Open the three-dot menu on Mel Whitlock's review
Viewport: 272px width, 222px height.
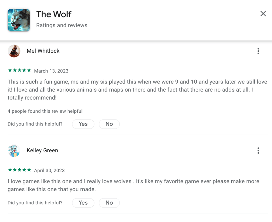(258, 51)
